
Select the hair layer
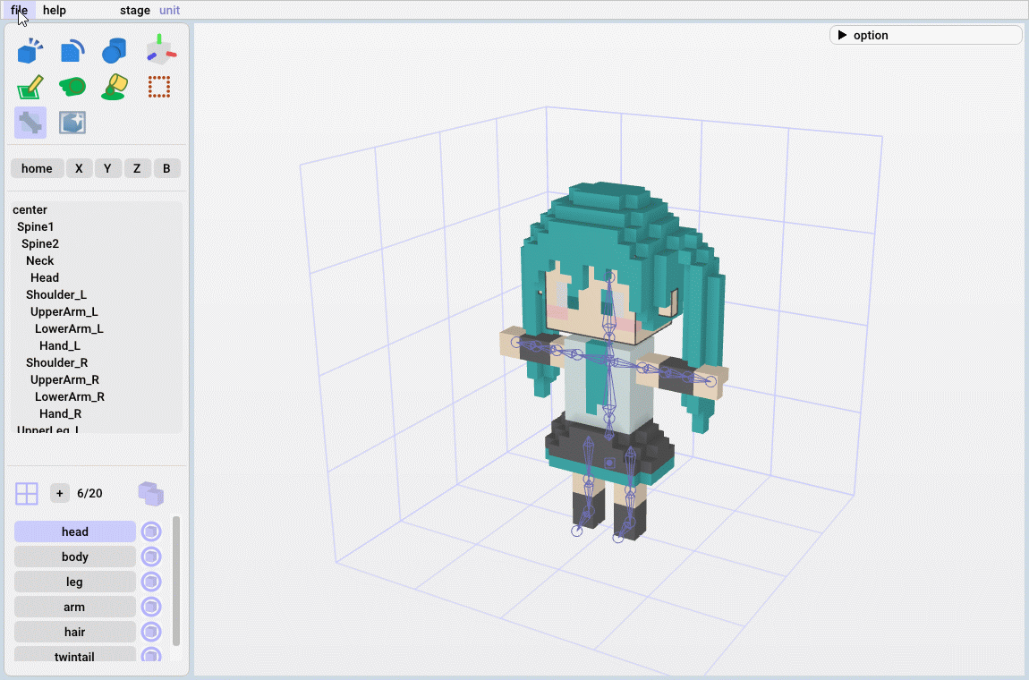(75, 632)
